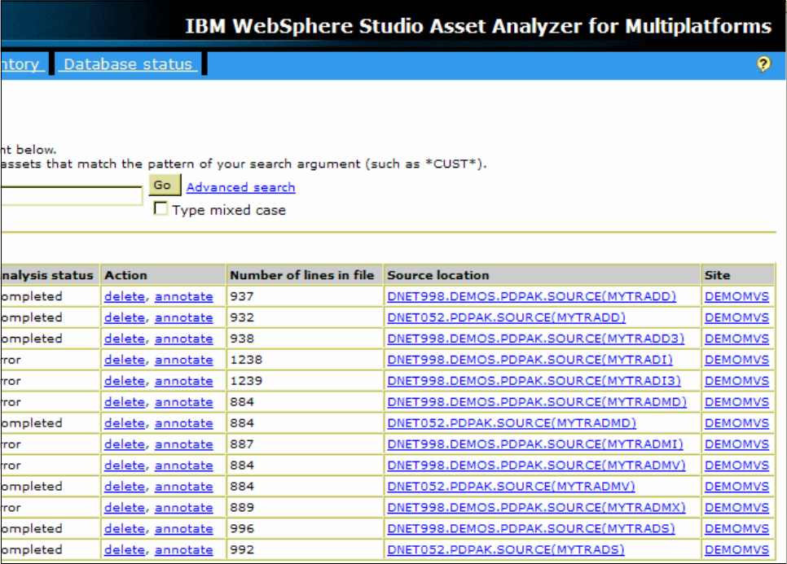Viewport: 787px width, 564px height.
Task: Enable the Type mixed case checkbox
Action: (160, 208)
